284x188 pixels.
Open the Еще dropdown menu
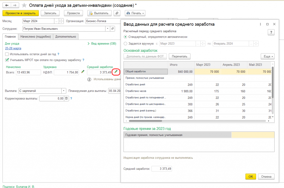(x=268, y=56)
